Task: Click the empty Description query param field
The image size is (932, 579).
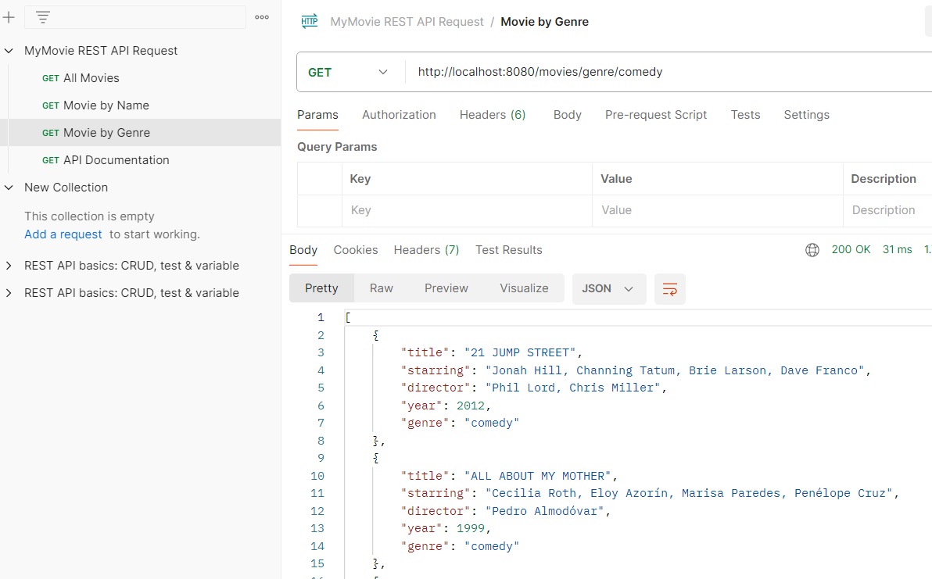Action: tap(887, 210)
